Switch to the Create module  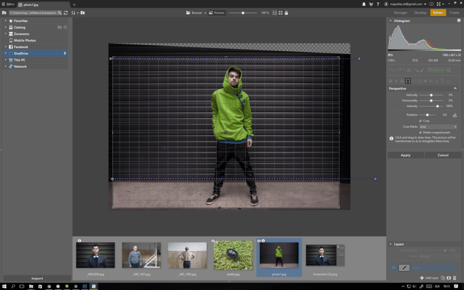454,13
